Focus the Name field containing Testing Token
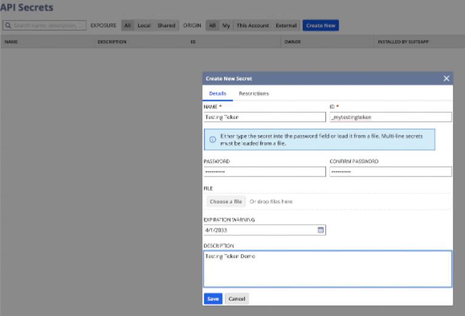Viewport: 465px width, 316px height. coord(264,117)
